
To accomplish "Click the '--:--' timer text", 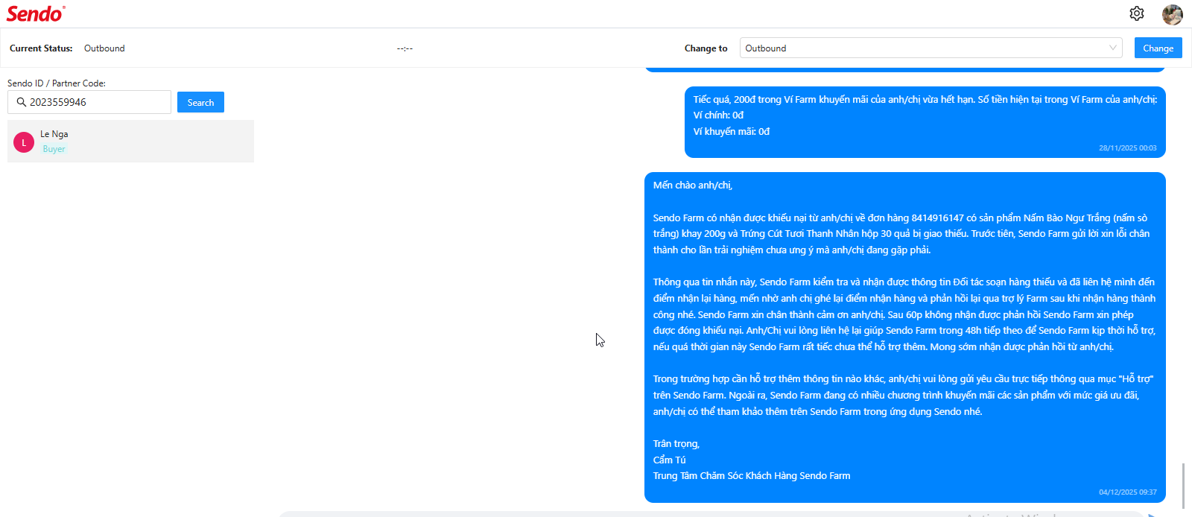I will [x=405, y=48].
